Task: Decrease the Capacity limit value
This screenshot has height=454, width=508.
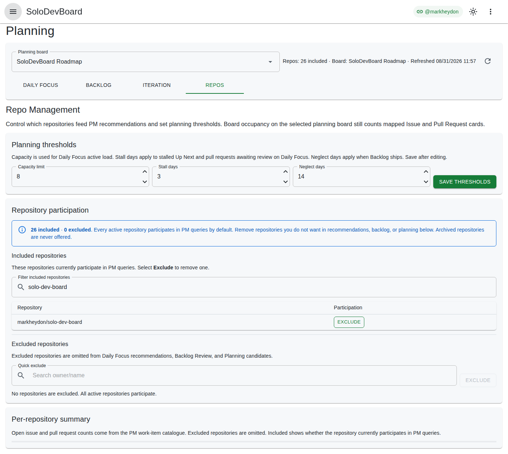Action: click(x=145, y=182)
